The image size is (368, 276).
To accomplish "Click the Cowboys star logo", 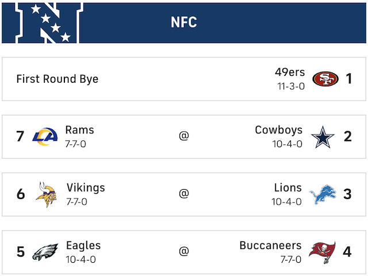I will click(x=323, y=136).
